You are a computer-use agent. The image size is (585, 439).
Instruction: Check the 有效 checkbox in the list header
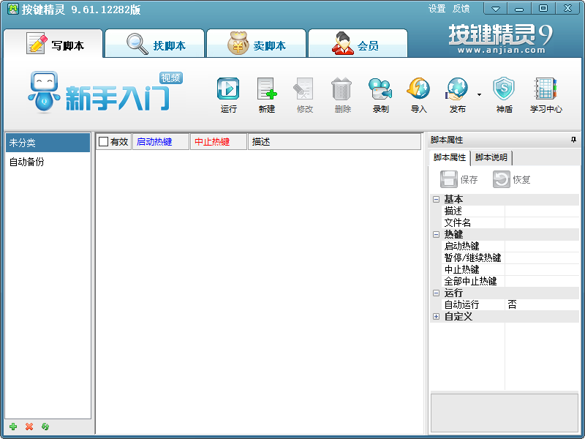(103, 141)
